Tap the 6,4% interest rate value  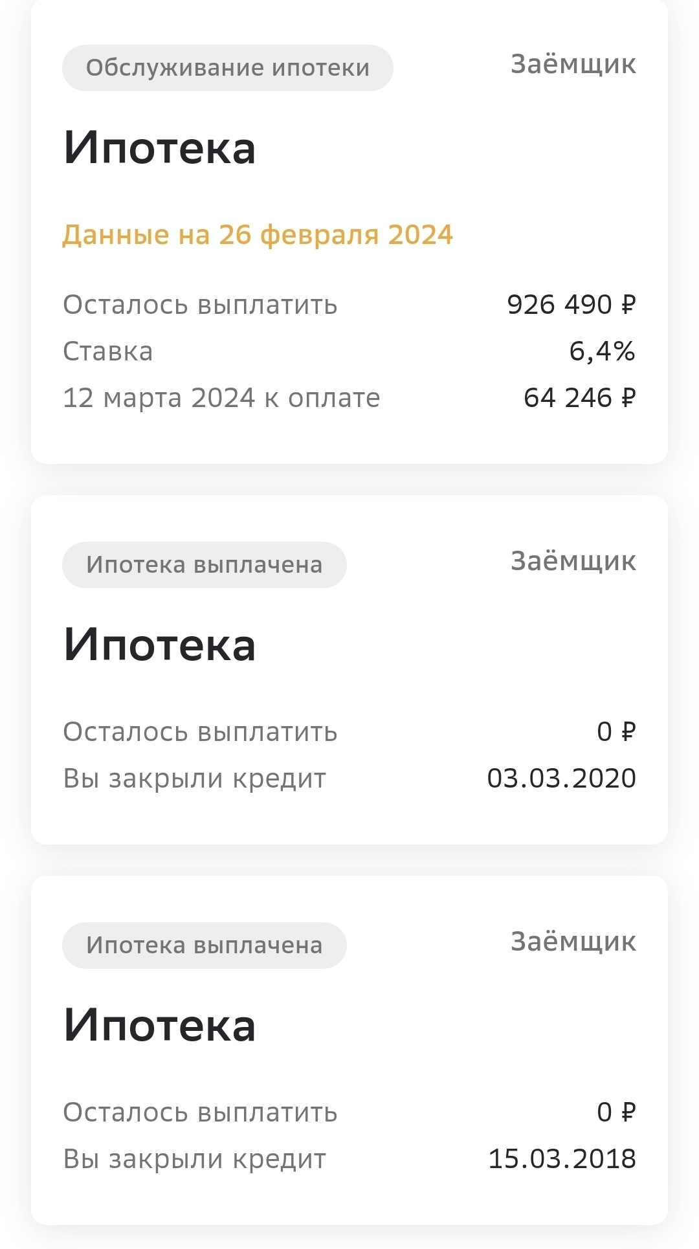tap(602, 351)
